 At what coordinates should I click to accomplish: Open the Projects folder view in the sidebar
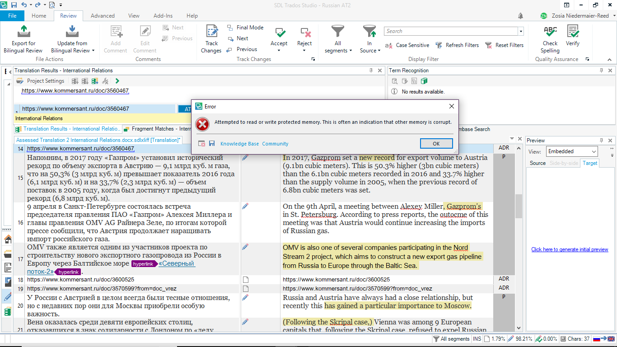tap(8, 253)
